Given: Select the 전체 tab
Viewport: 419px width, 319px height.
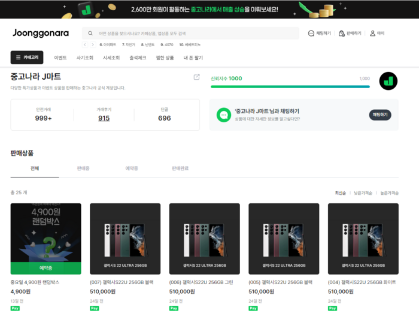Looking at the screenshot, I should (x=35, y=168).
